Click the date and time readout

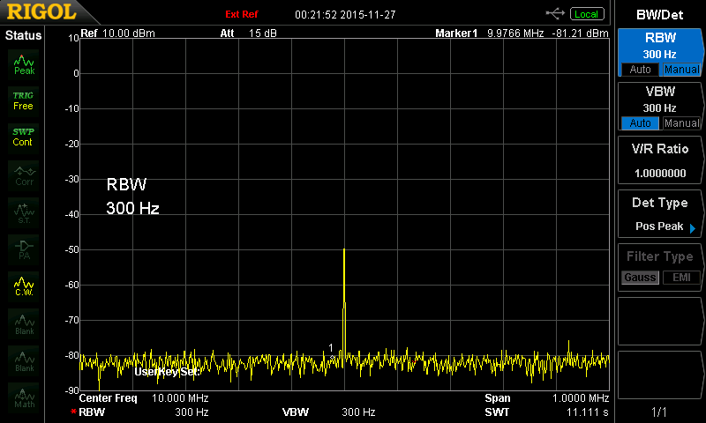[345, 15]
